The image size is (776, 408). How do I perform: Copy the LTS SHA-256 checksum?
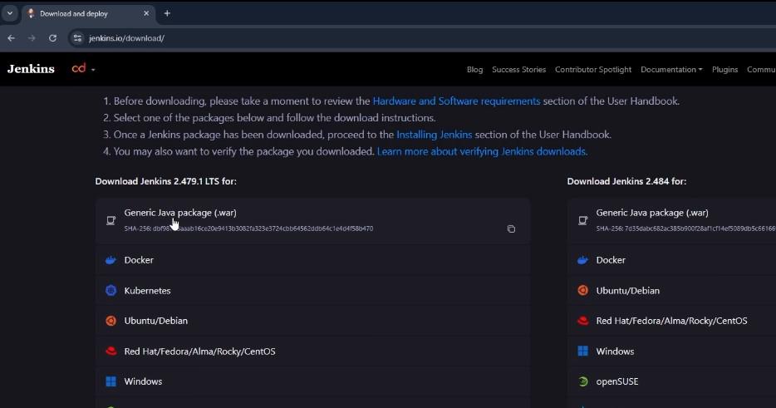[511, 229]
